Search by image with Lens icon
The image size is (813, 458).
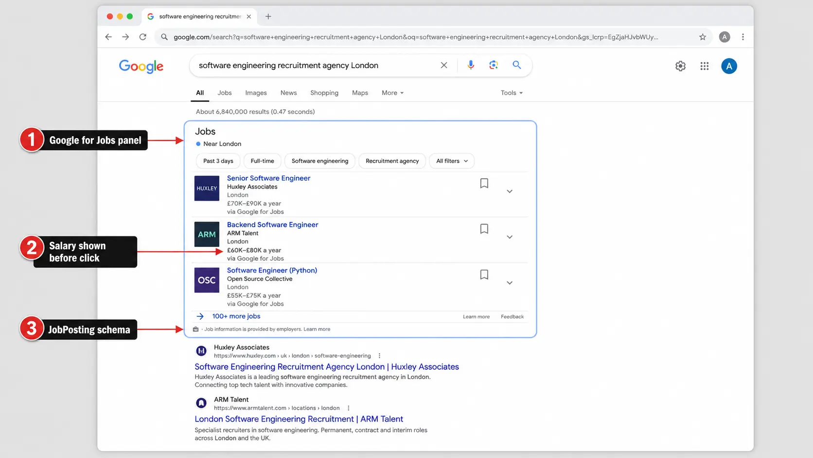(x=494, y=65)
